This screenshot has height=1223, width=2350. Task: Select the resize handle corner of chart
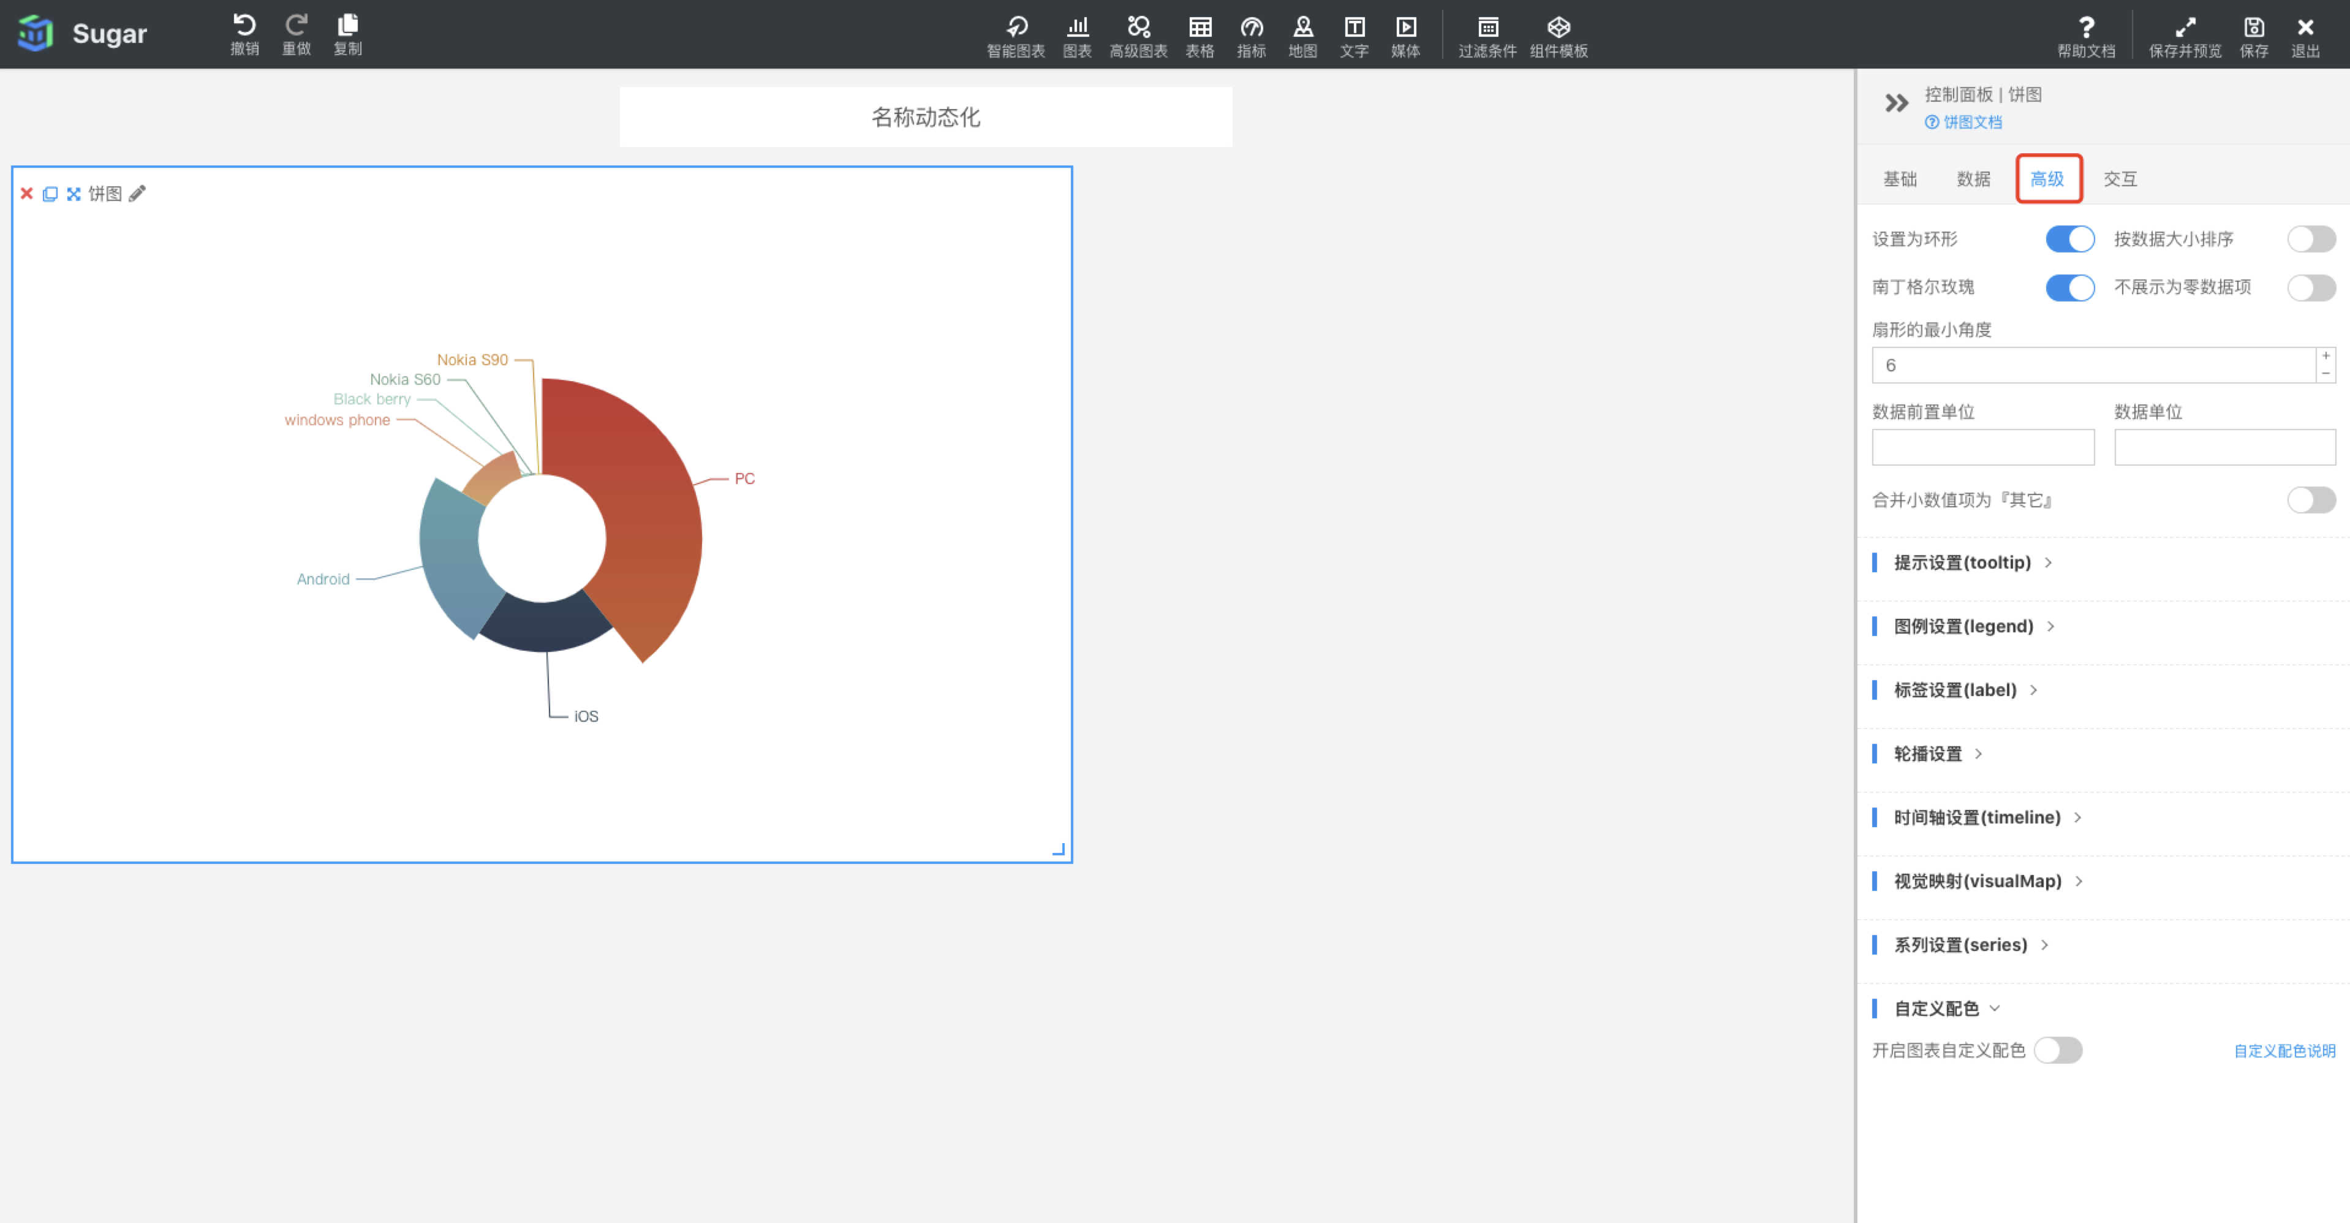[x=1058, y=850]
